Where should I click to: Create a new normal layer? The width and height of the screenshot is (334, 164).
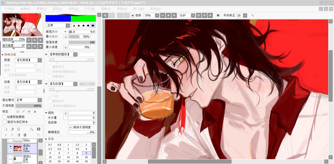(6, 129)
